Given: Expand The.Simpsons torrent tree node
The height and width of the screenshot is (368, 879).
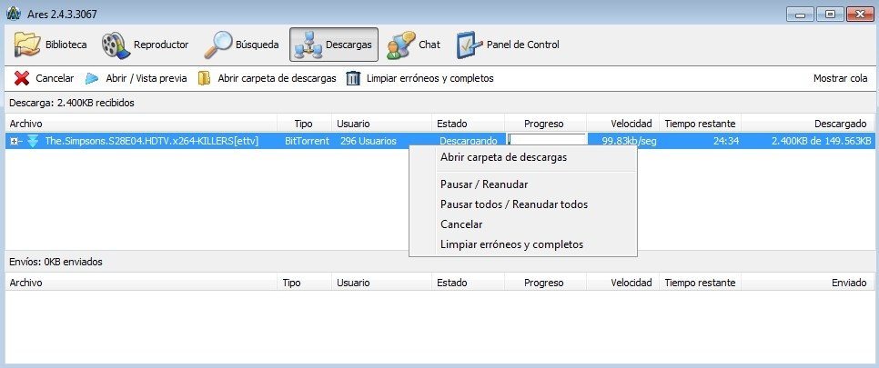Looking at the screenshot, I should [x=13, y=142].
